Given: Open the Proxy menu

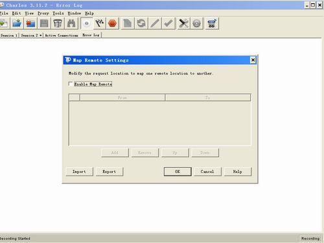Looking at the screenshot, I should (43, 14).
